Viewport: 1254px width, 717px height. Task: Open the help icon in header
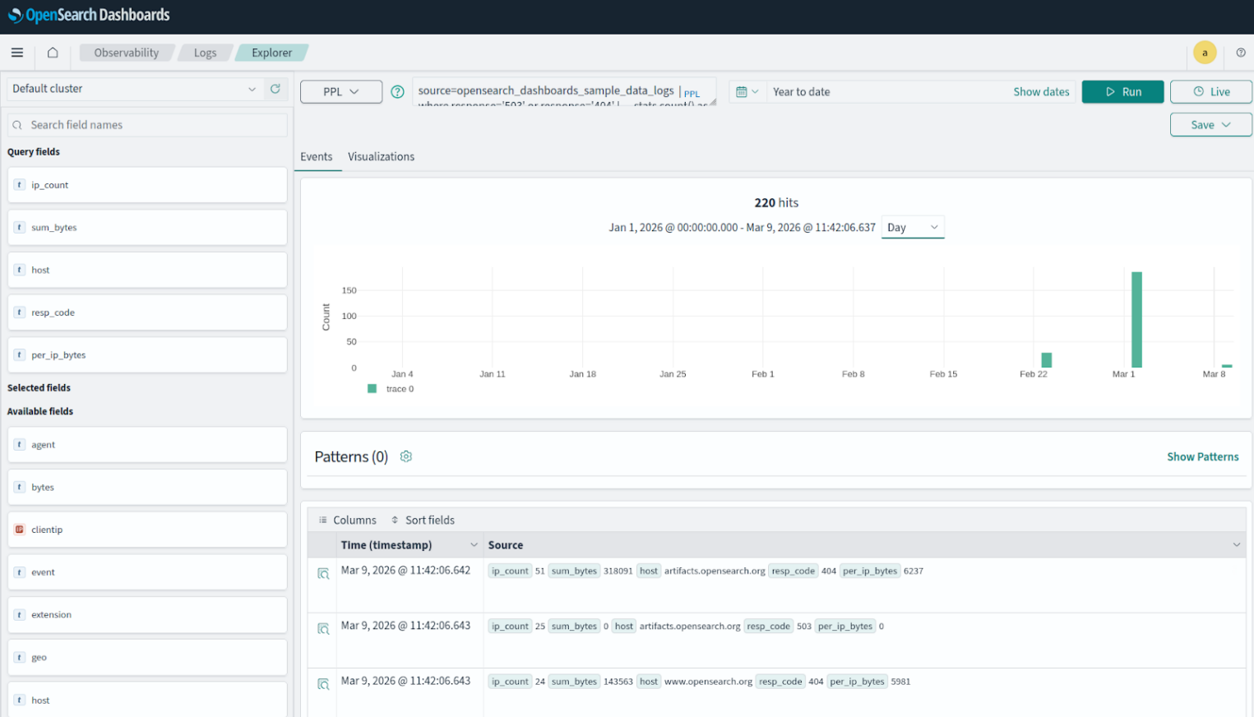coord(1240,53)
